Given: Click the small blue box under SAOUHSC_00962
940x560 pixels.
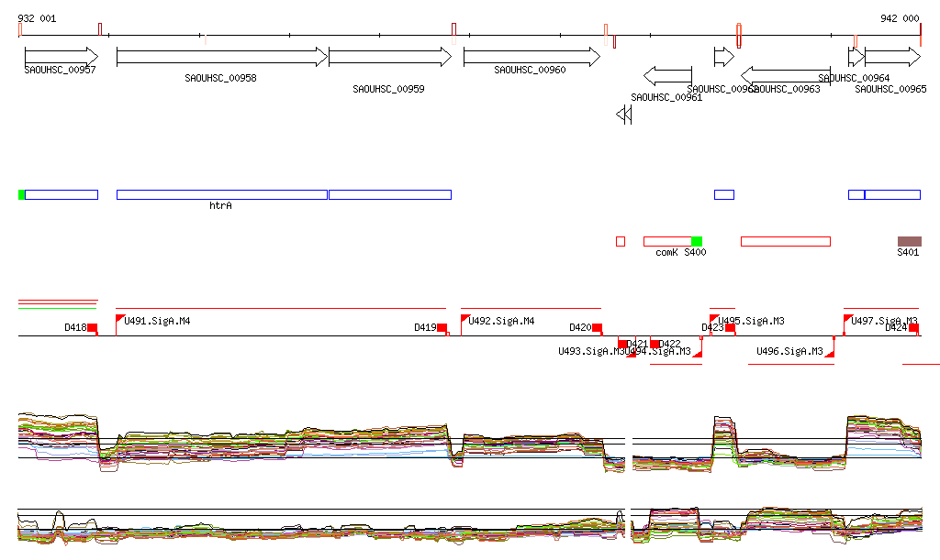Looking at the screenshot, I should pos(724,194).
